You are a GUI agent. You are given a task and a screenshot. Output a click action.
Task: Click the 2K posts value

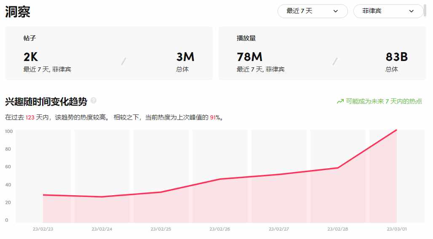click(x=31, y=57)
